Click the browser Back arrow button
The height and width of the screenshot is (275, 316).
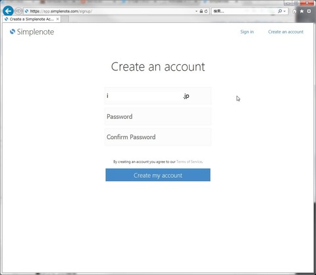point(9,11)
